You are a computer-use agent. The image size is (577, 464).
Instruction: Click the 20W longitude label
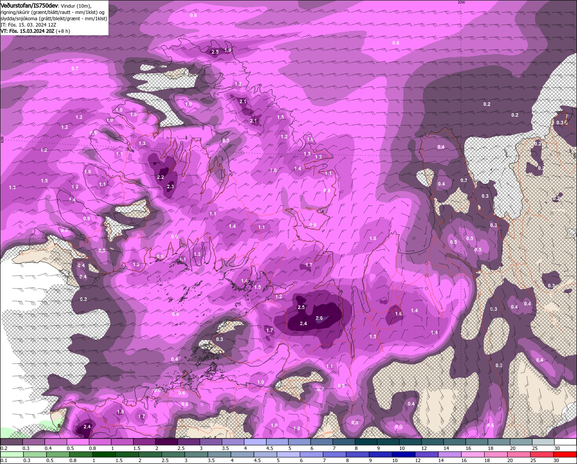pos(461,2)
